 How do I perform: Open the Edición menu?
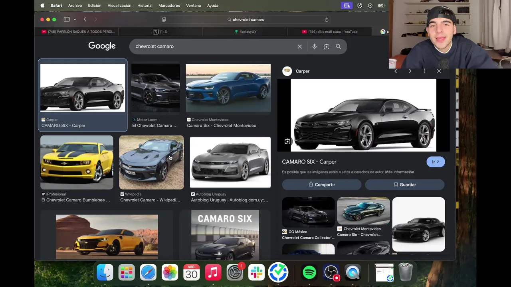click(x=95, y=6)
